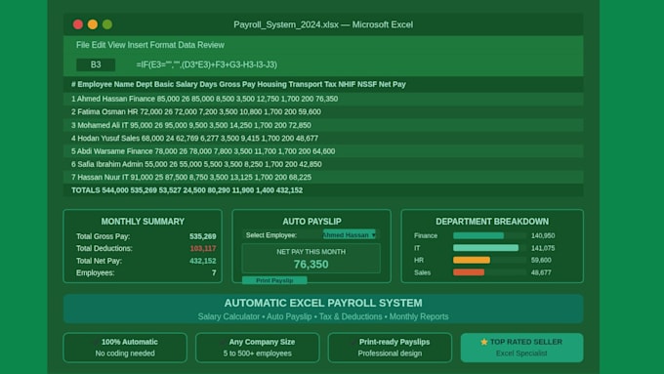Screen dimensions: 664x374
Task: Click the Select Employee label
Action: click(x=271, y=235)
